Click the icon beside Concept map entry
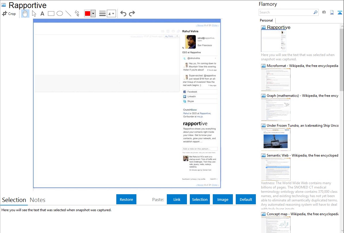 [264, 214]
